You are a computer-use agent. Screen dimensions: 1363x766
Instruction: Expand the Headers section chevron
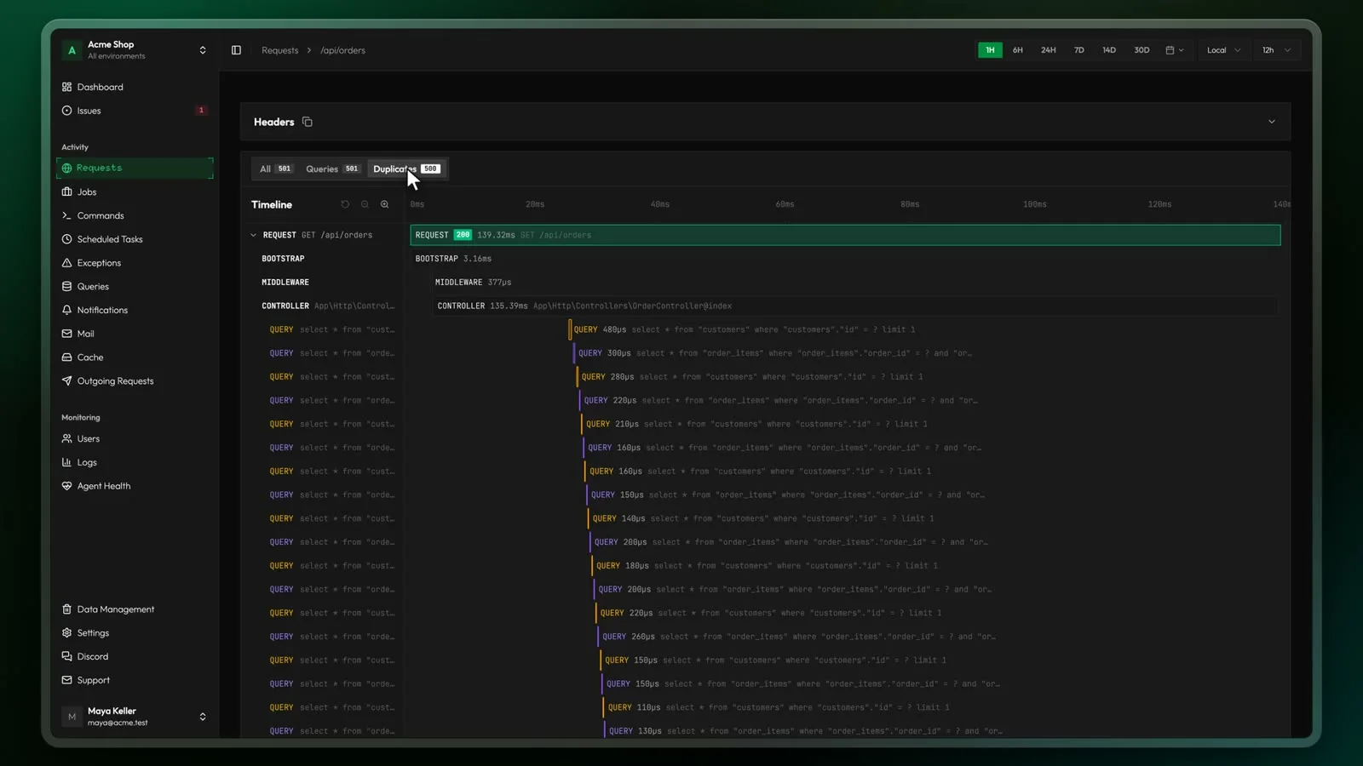click(1272, 122)
